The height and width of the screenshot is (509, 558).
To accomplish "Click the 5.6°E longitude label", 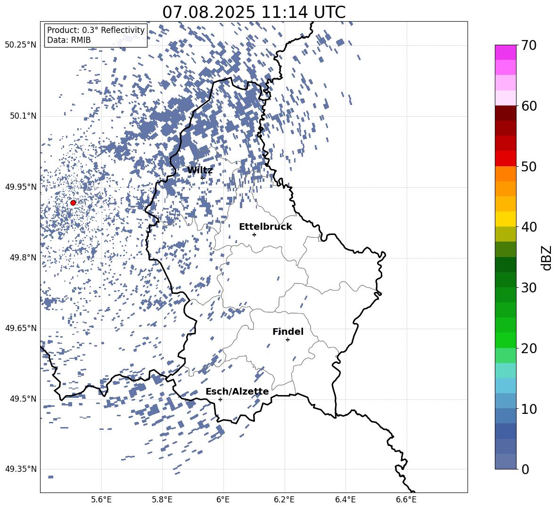I will 101,500.
